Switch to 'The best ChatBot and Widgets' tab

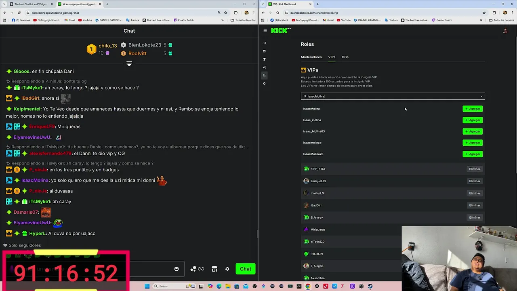click(x=30, y=4)
